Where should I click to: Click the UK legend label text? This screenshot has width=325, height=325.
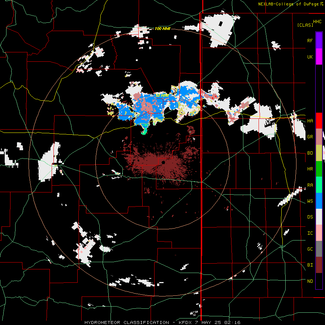[310, 57]
